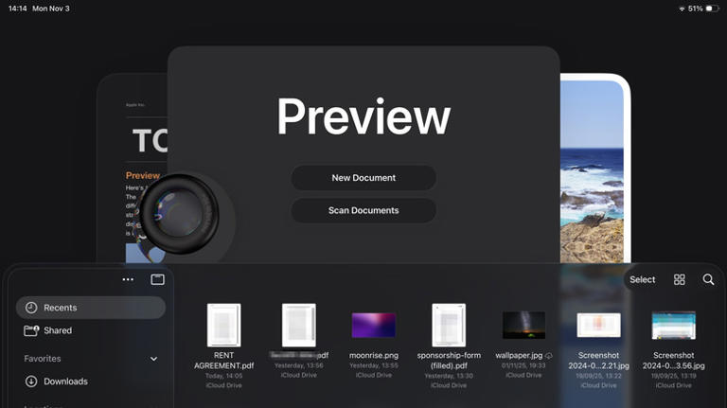Click the Shared folder icon

pos(31,330)
